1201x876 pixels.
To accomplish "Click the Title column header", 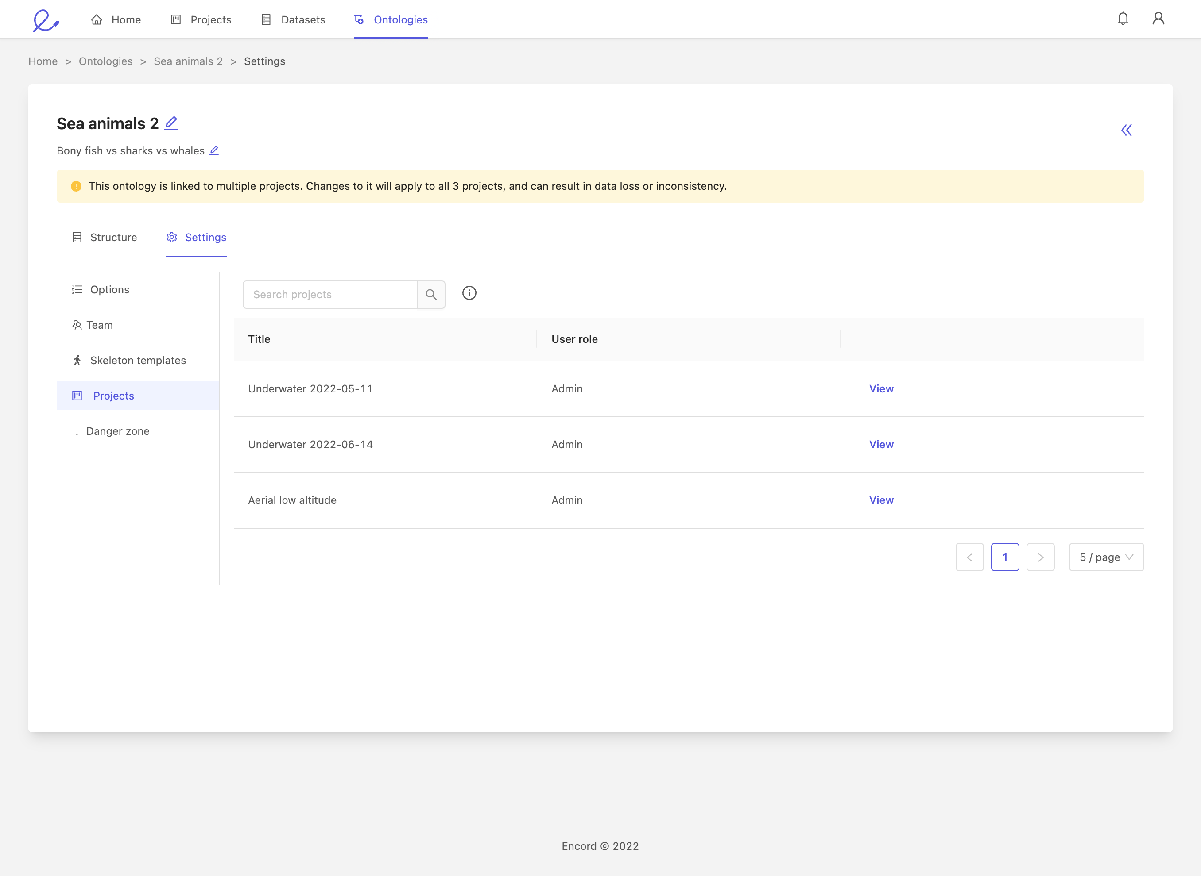I will [x=385, y=339].
